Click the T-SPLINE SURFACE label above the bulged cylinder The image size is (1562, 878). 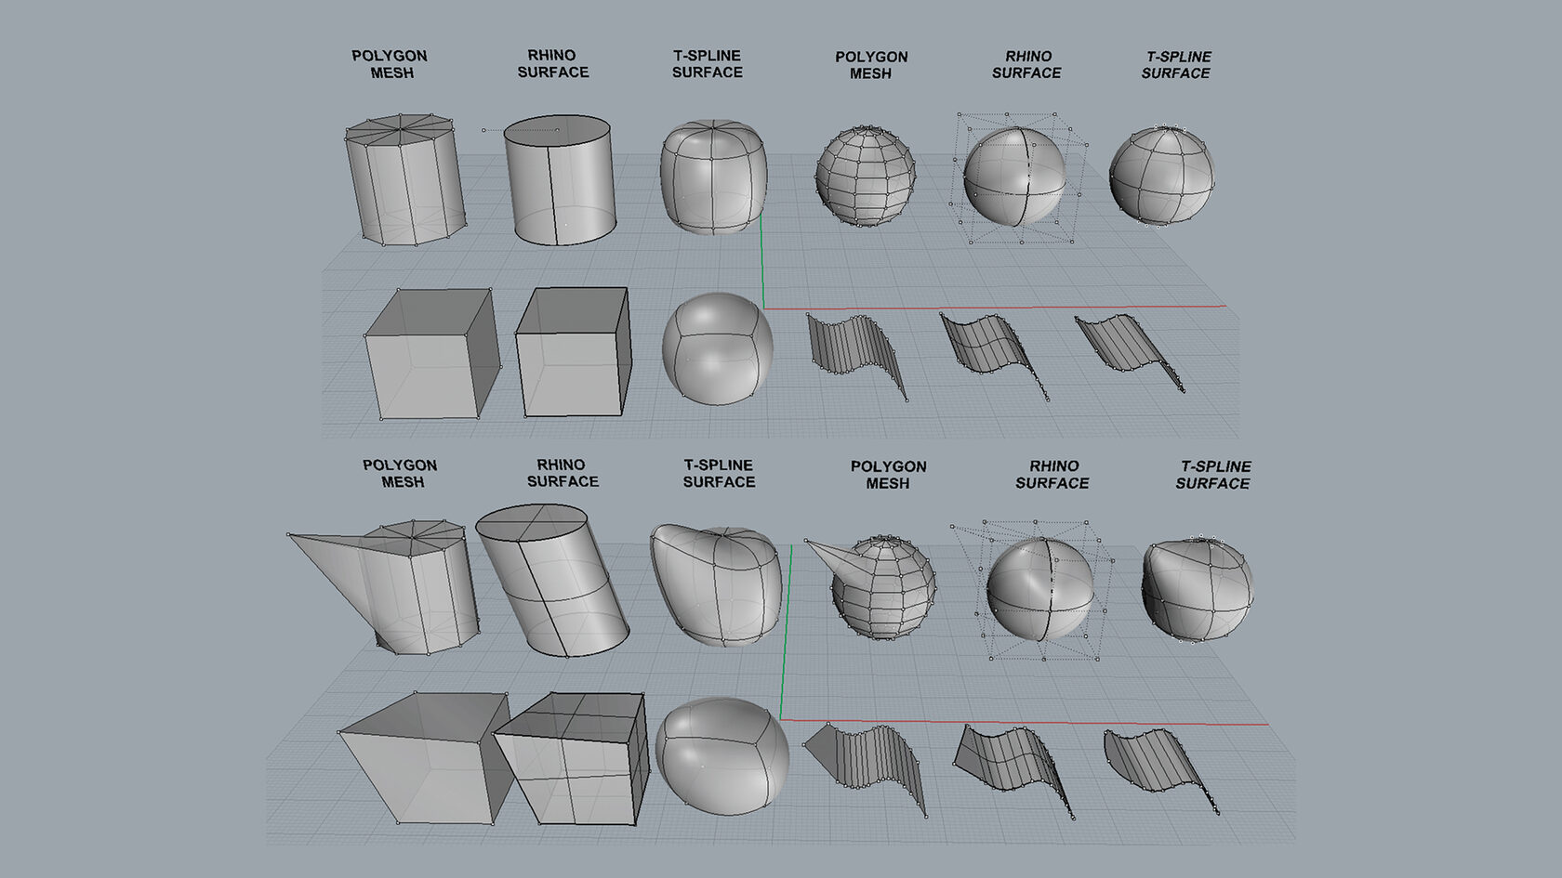pyautogui.click(x=719, y=474)
